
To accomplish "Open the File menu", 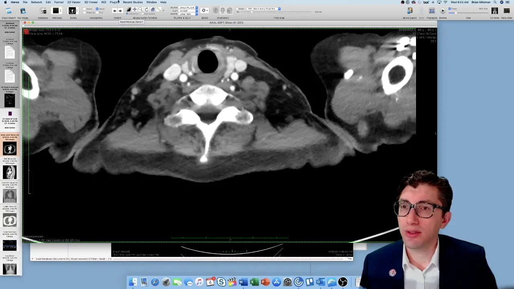I will (25, 2).
